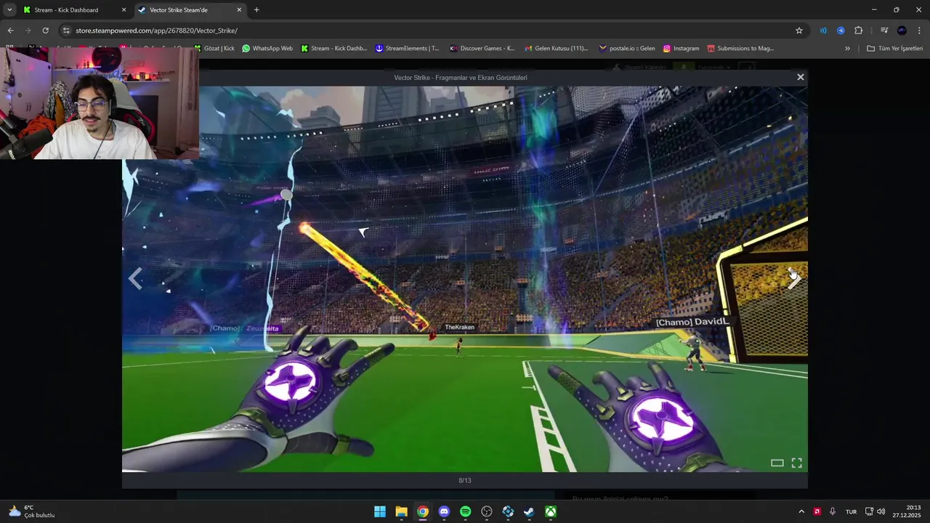Switch the TUR keyboard language indicator
930x523 pixels.
851,511
